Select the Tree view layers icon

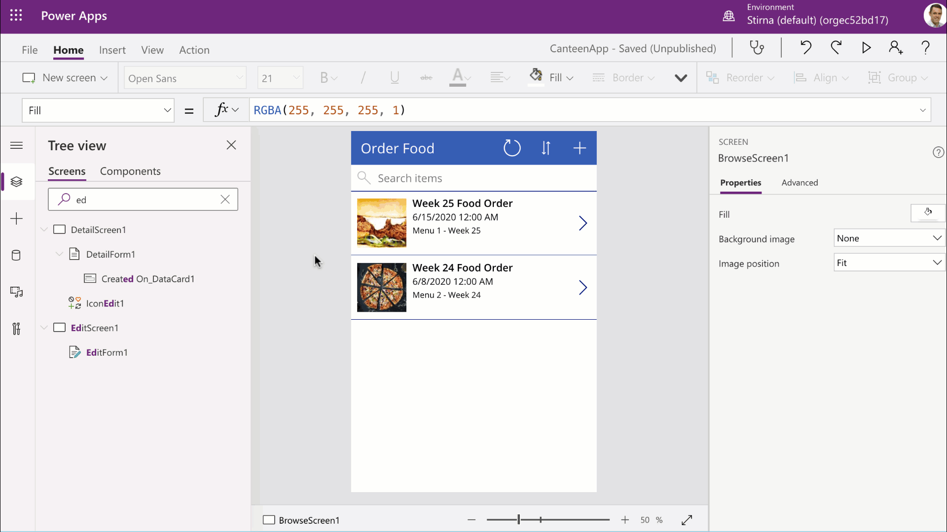tap(16, 182)
